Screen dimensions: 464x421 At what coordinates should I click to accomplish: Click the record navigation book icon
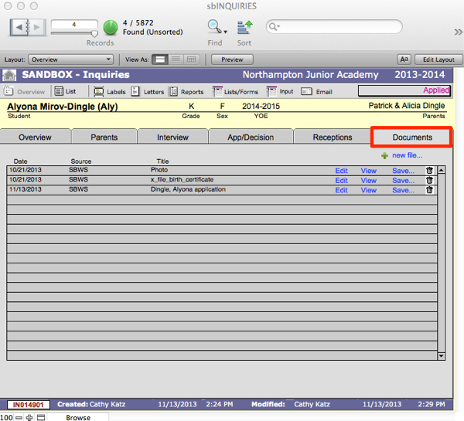click(x=27, y=27)
